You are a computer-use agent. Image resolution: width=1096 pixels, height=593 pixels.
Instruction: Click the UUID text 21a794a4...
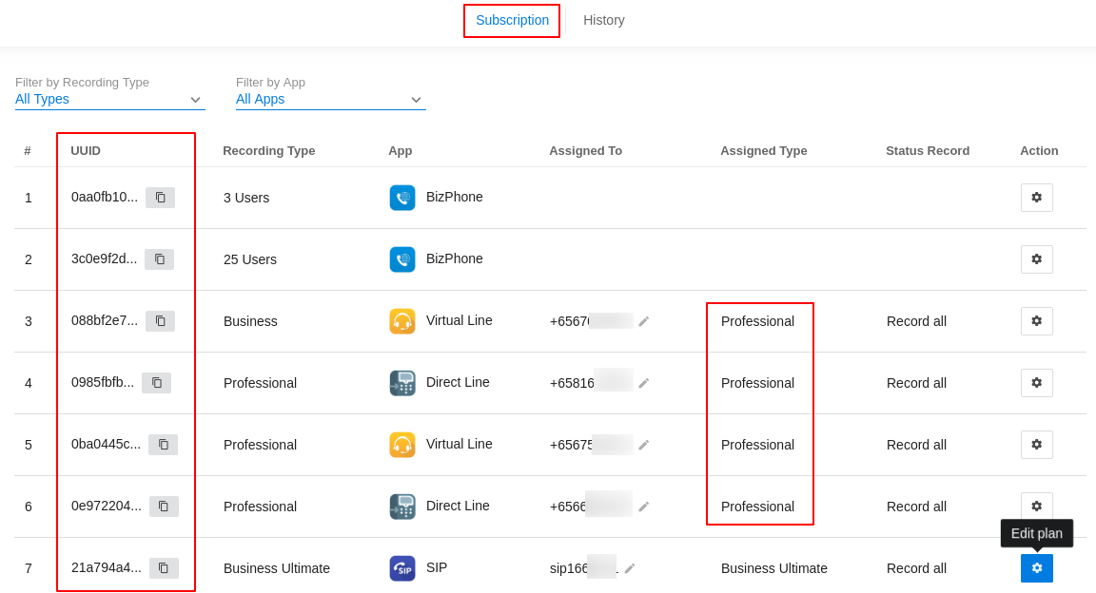pyautogui.click(x=106, y=568)
